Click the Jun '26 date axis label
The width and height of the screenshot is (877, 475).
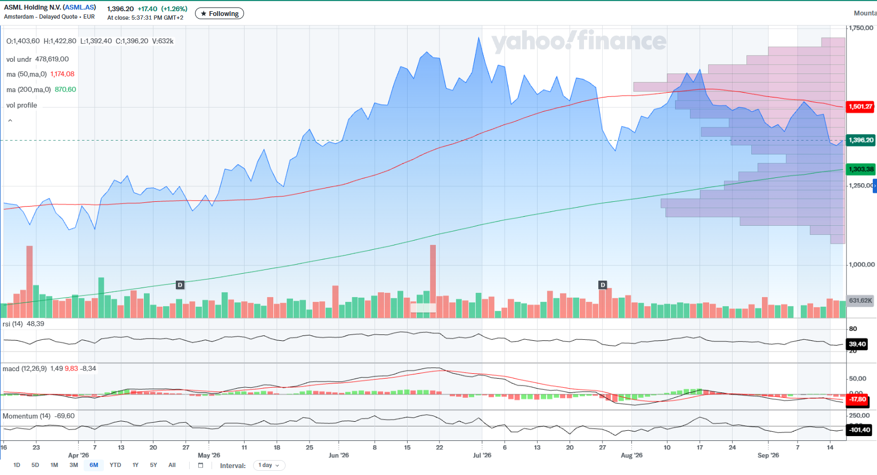tap(339, 455)
